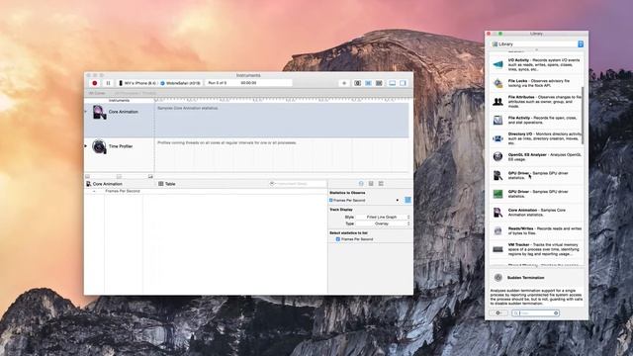633x356 pixels.
Task: Toggle Frames Per Second under Statistics to Observe
Action: [331, 200]
